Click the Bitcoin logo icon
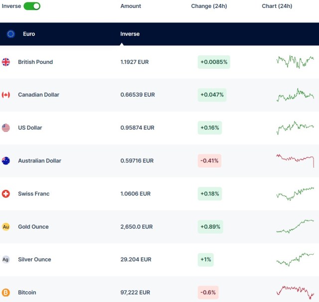Screen dimensions: 319x302 6,292
